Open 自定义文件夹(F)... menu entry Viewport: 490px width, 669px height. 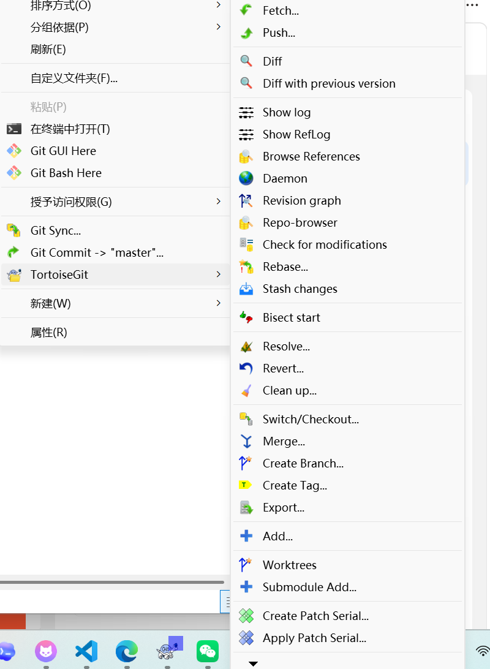tap(115, 78)
